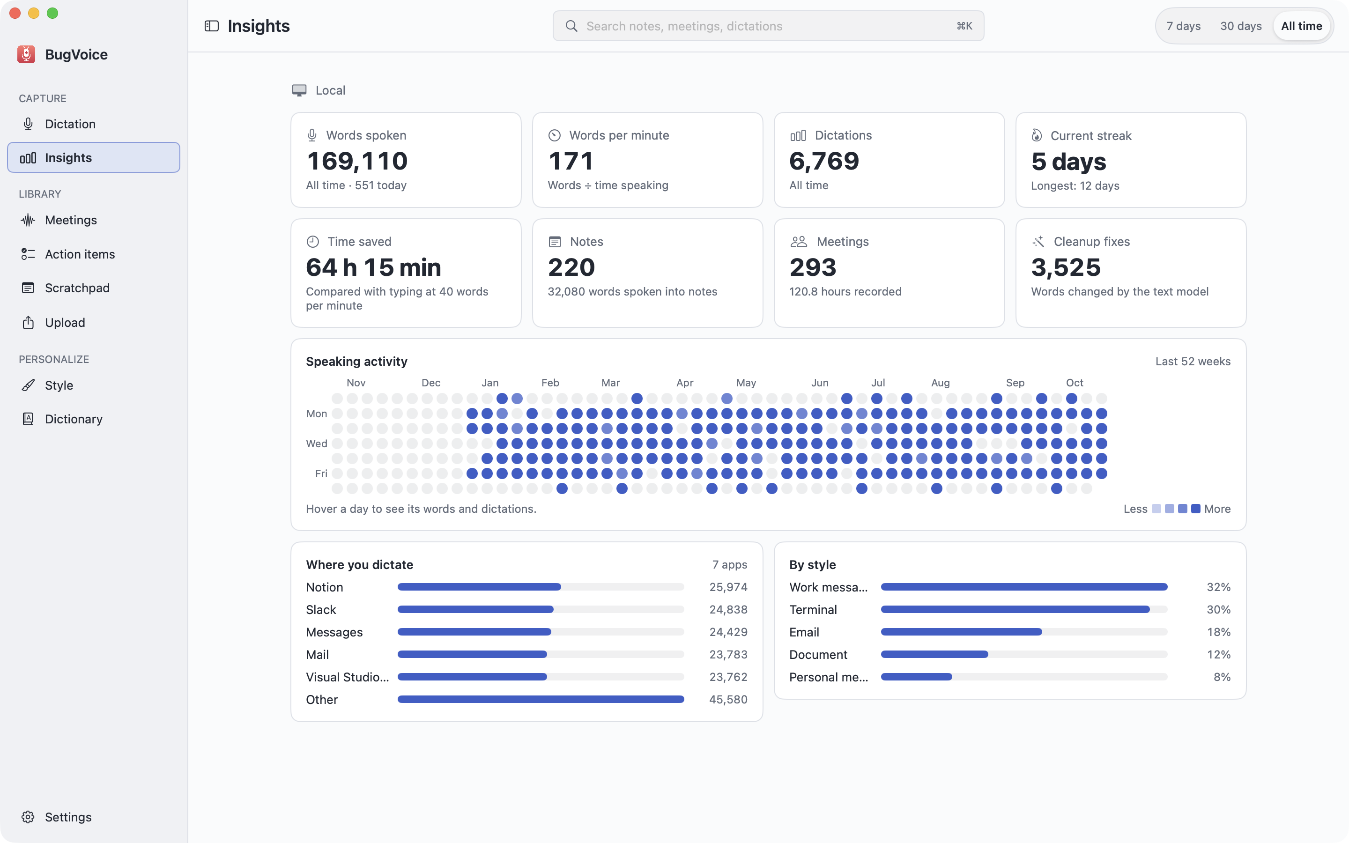1349x843 pixels.
Task: Open Upload in the sidebar
Action: pos(94,322)
